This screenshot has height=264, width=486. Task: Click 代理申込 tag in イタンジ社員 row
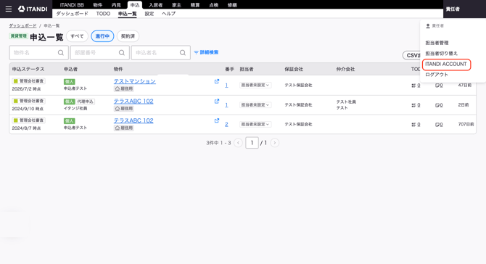coord(86,102)
